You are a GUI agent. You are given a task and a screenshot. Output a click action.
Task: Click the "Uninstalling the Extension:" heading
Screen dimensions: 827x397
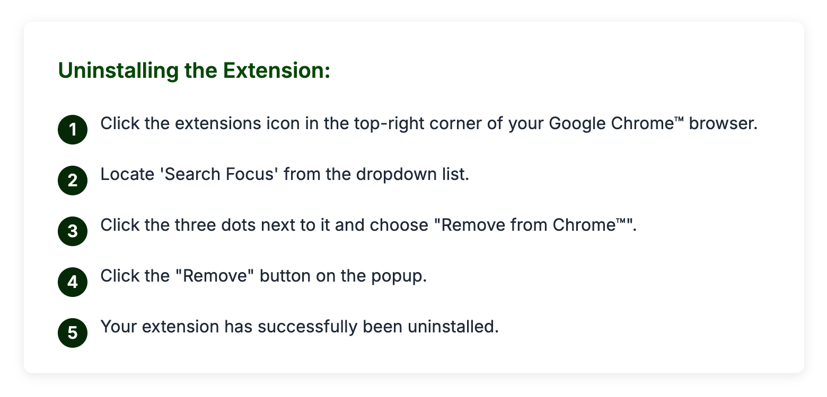[x=194, y=70]
